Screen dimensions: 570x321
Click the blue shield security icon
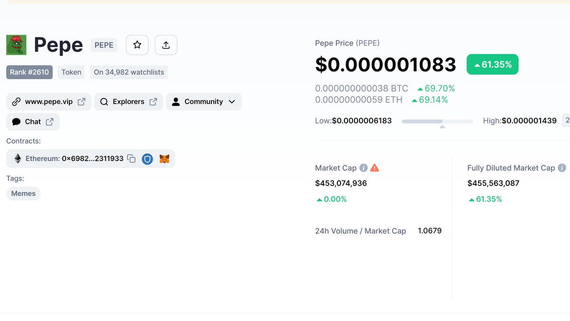pos(148,159)
